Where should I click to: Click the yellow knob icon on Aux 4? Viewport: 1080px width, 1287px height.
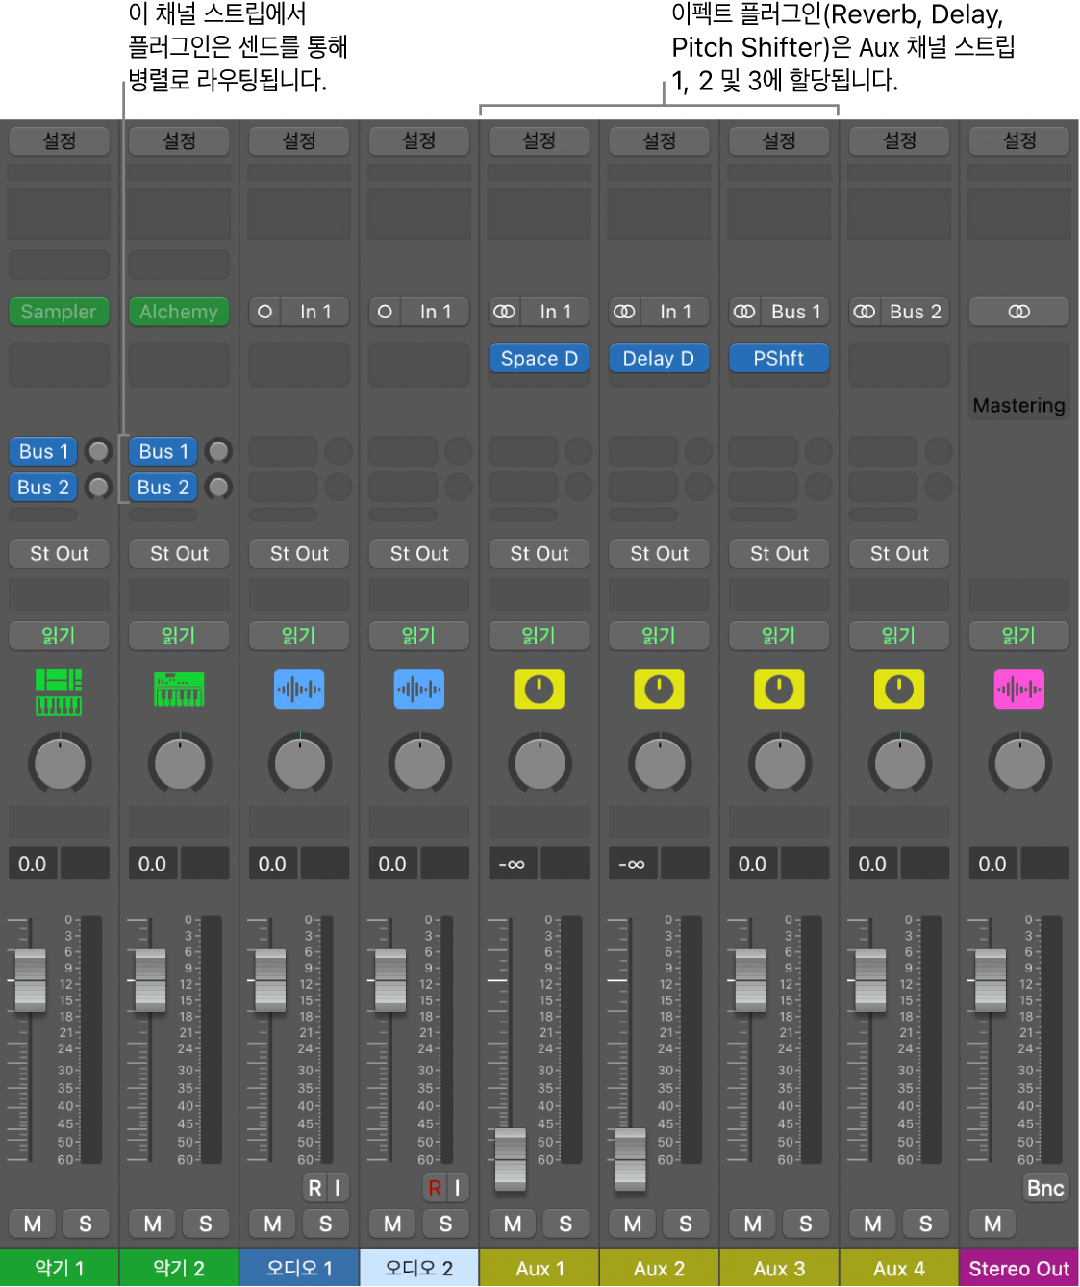[899, 690]
